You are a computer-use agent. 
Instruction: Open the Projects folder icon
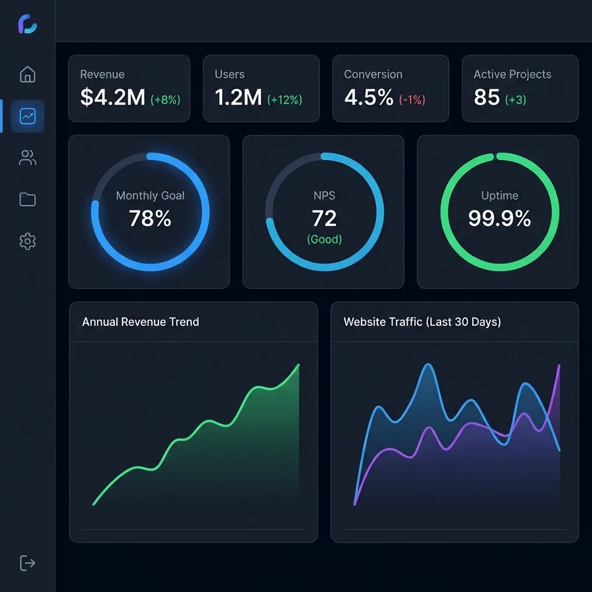click(x=27, y=199)
